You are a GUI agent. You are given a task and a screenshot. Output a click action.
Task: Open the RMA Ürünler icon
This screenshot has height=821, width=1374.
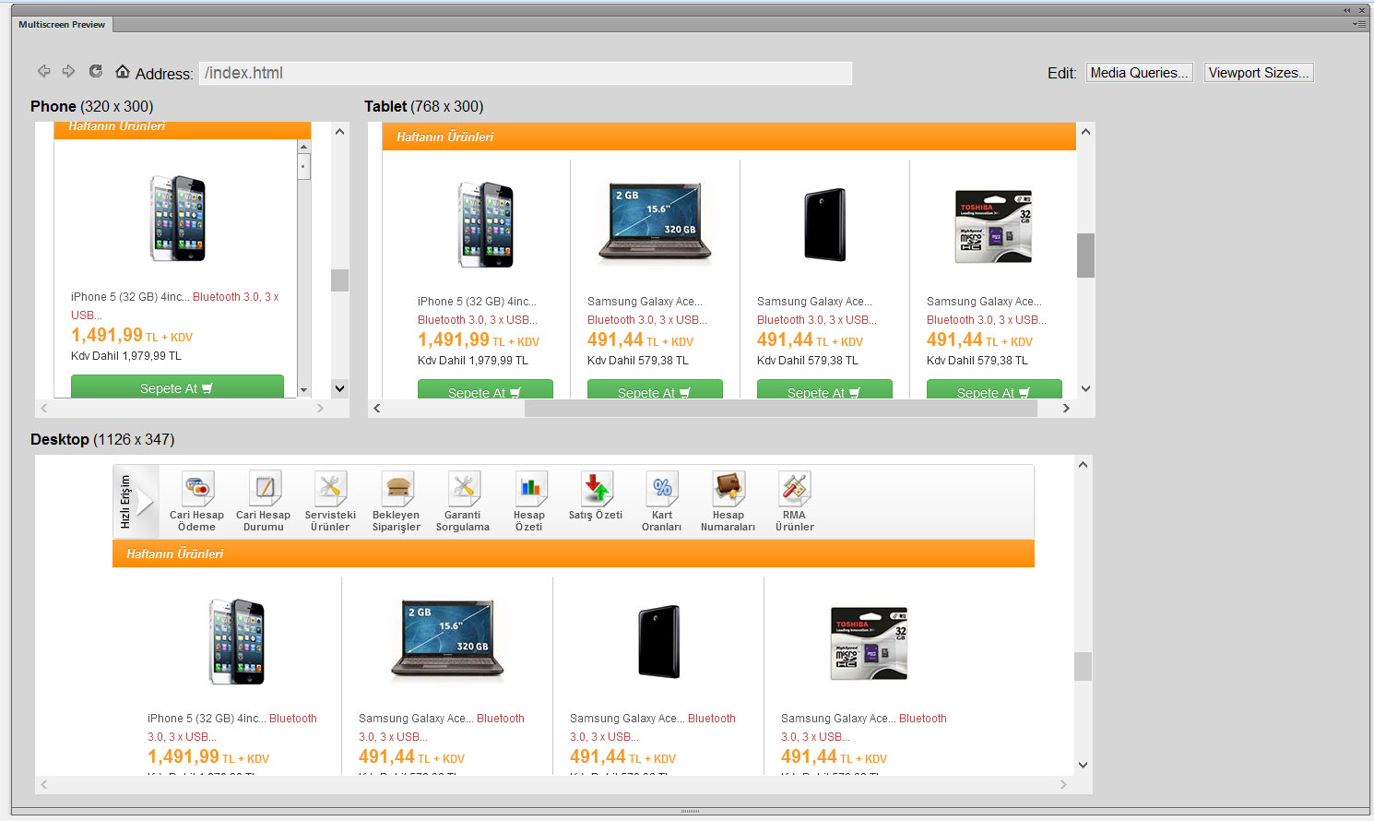[x=795, y=489]
